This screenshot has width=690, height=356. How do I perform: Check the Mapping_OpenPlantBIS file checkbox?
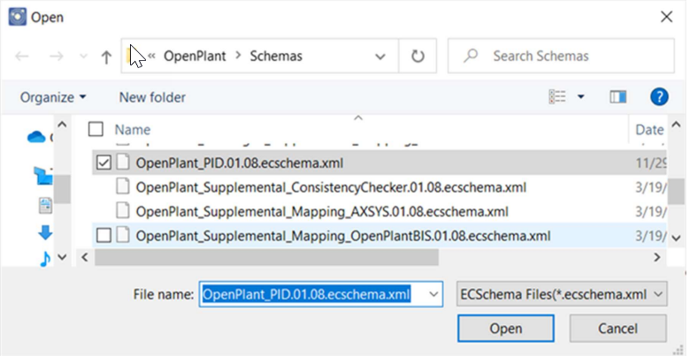[x=103, y=236]
